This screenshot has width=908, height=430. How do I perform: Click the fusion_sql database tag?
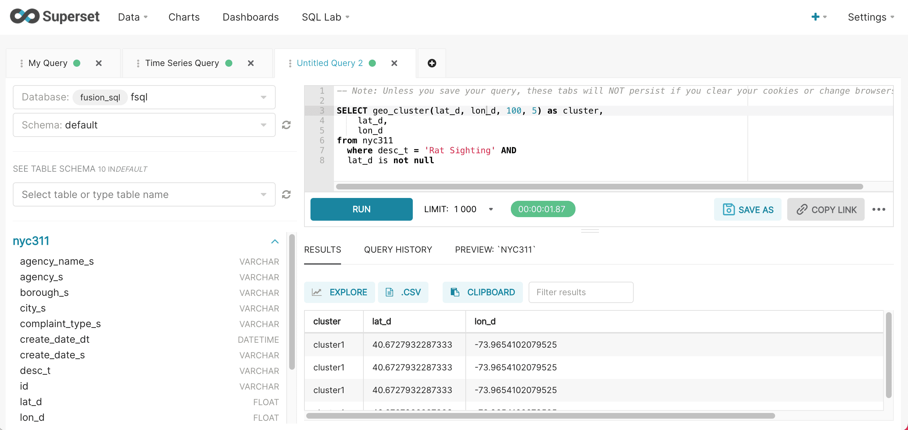(x=100, y=97)
